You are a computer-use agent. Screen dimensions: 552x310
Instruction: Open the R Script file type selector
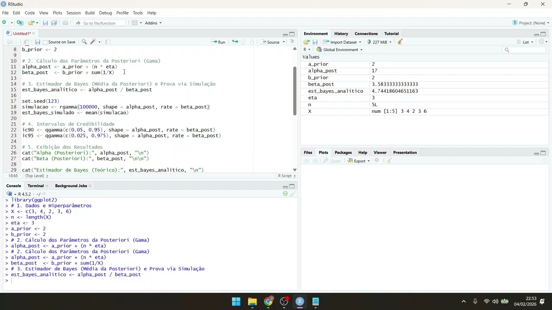click(287, 176)
